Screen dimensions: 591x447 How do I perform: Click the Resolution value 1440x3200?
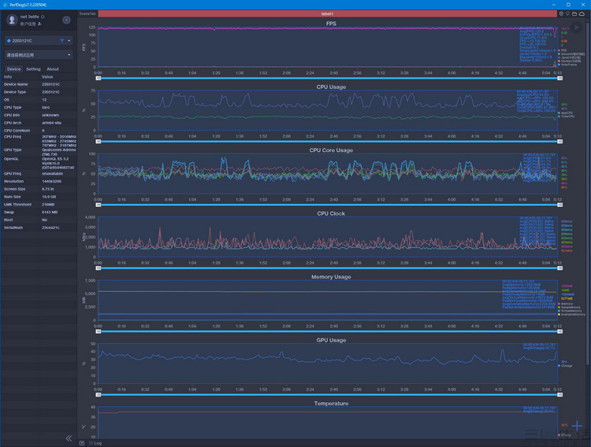coord(51,181)
